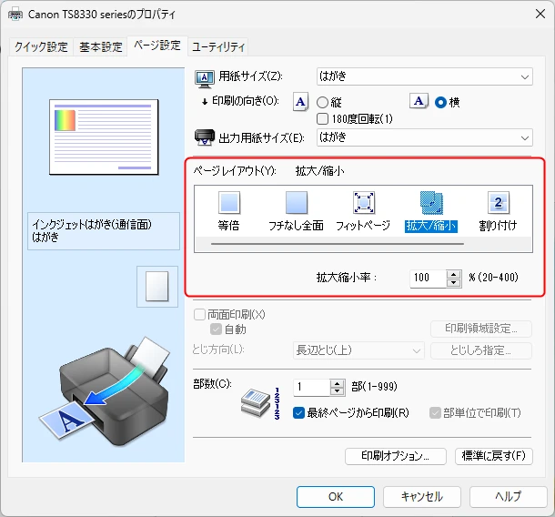Choose the 拡大/縮小 layout icon

click(x=431, y=203)
